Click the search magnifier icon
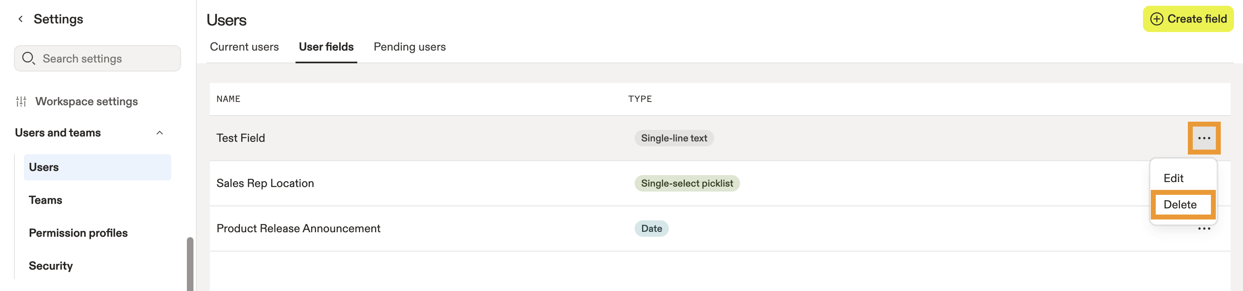Screen dimensions: 1243x291 coord(28,58)
